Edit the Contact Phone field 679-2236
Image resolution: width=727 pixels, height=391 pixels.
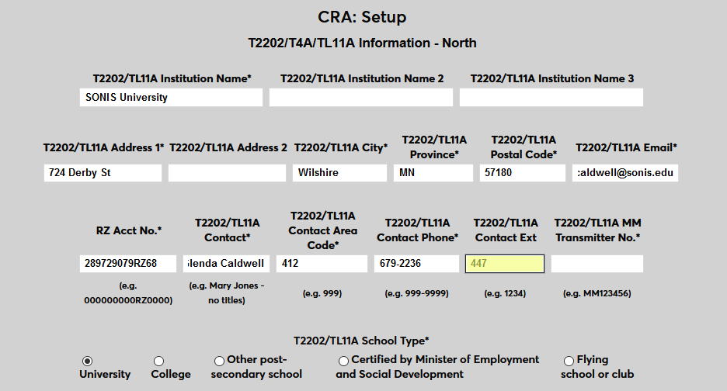(417, 264)
